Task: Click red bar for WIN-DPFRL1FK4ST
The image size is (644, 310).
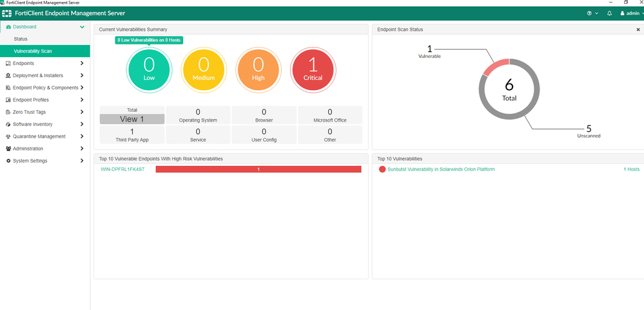Action: [x=259, y=169]
